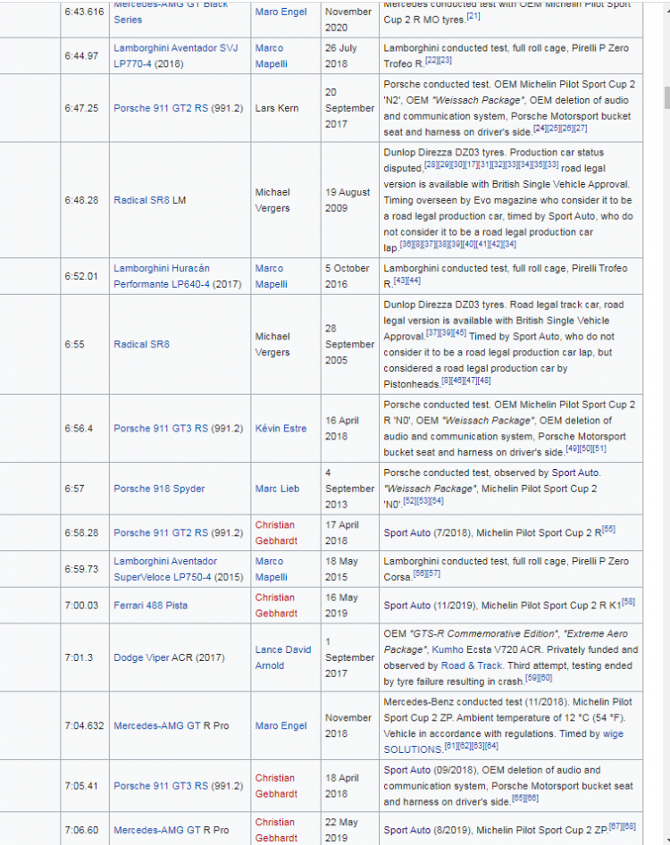Click the Sport Auto (09/2018) link
This screenshot has height=845, width=670.
coord(407,770)
